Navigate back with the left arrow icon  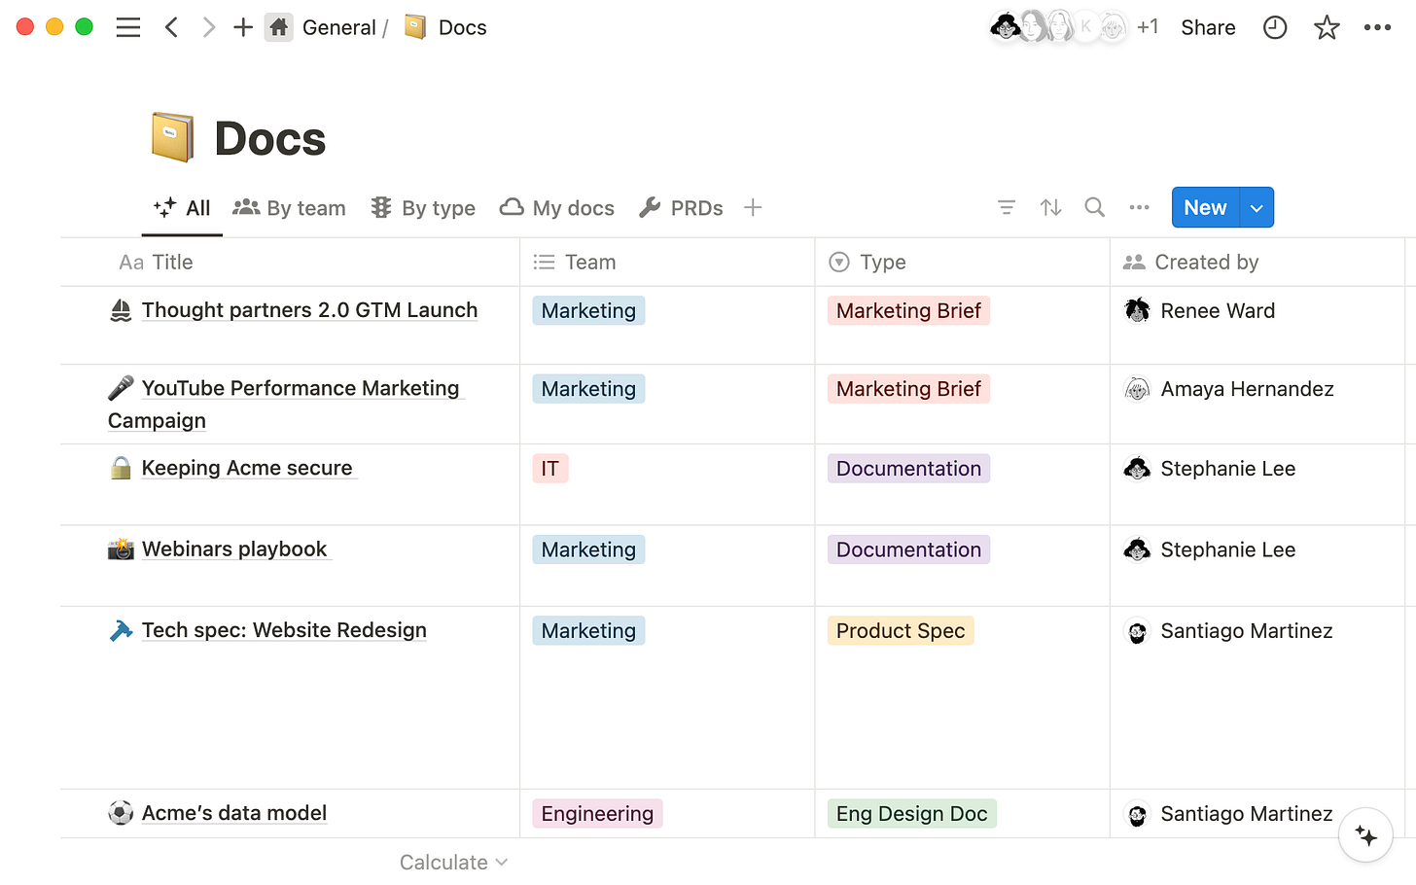171,27
